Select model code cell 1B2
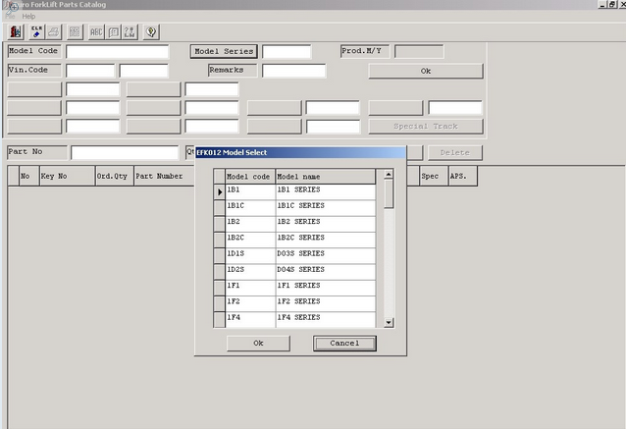The width and height of the screenshot is (626, 429). pos(250,224)
